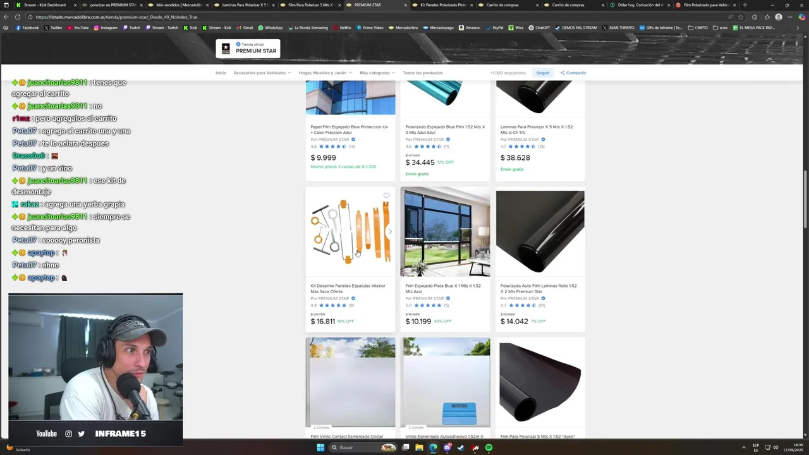Open the ChatGPT bookmark
The image size is (809, 455).
tap(539, 28)
